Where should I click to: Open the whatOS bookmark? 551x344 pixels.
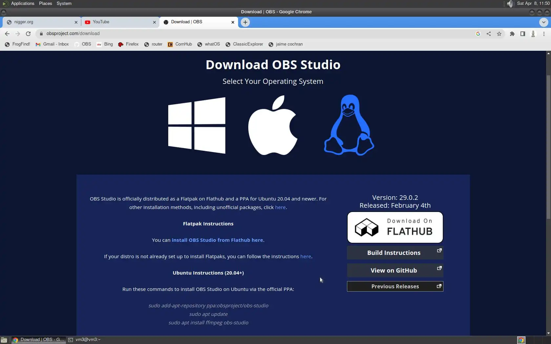209,44
